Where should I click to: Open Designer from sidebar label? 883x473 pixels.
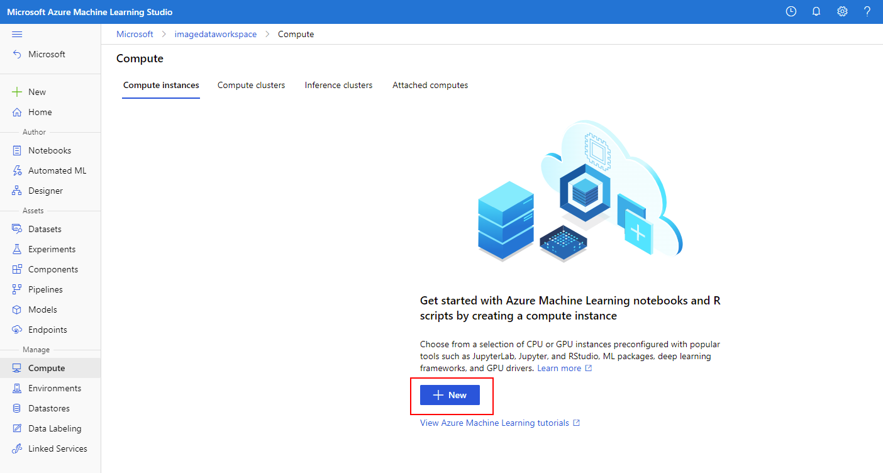45,191
